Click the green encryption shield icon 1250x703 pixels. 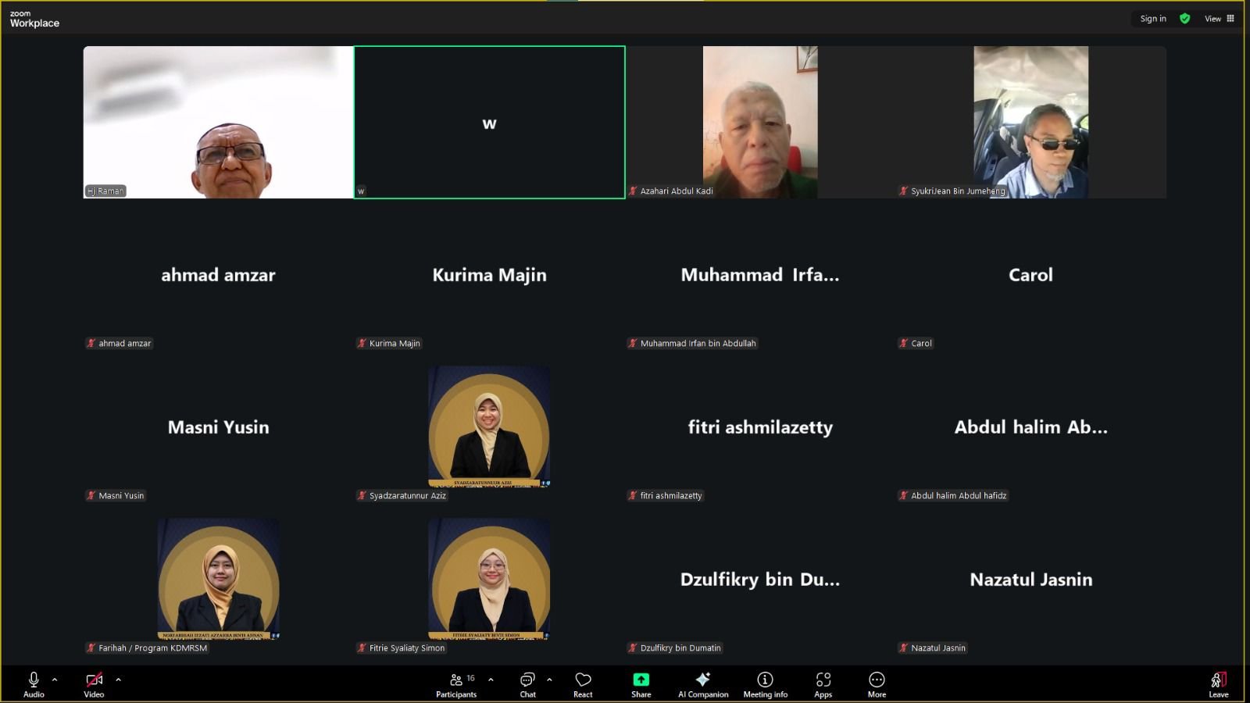click(x=1184, y=19)
